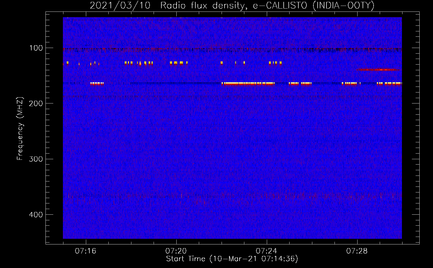Click the '200' frequency tick label
This screenshot has height=268, width=433.
pyautogui.click(x=36, y=103)
